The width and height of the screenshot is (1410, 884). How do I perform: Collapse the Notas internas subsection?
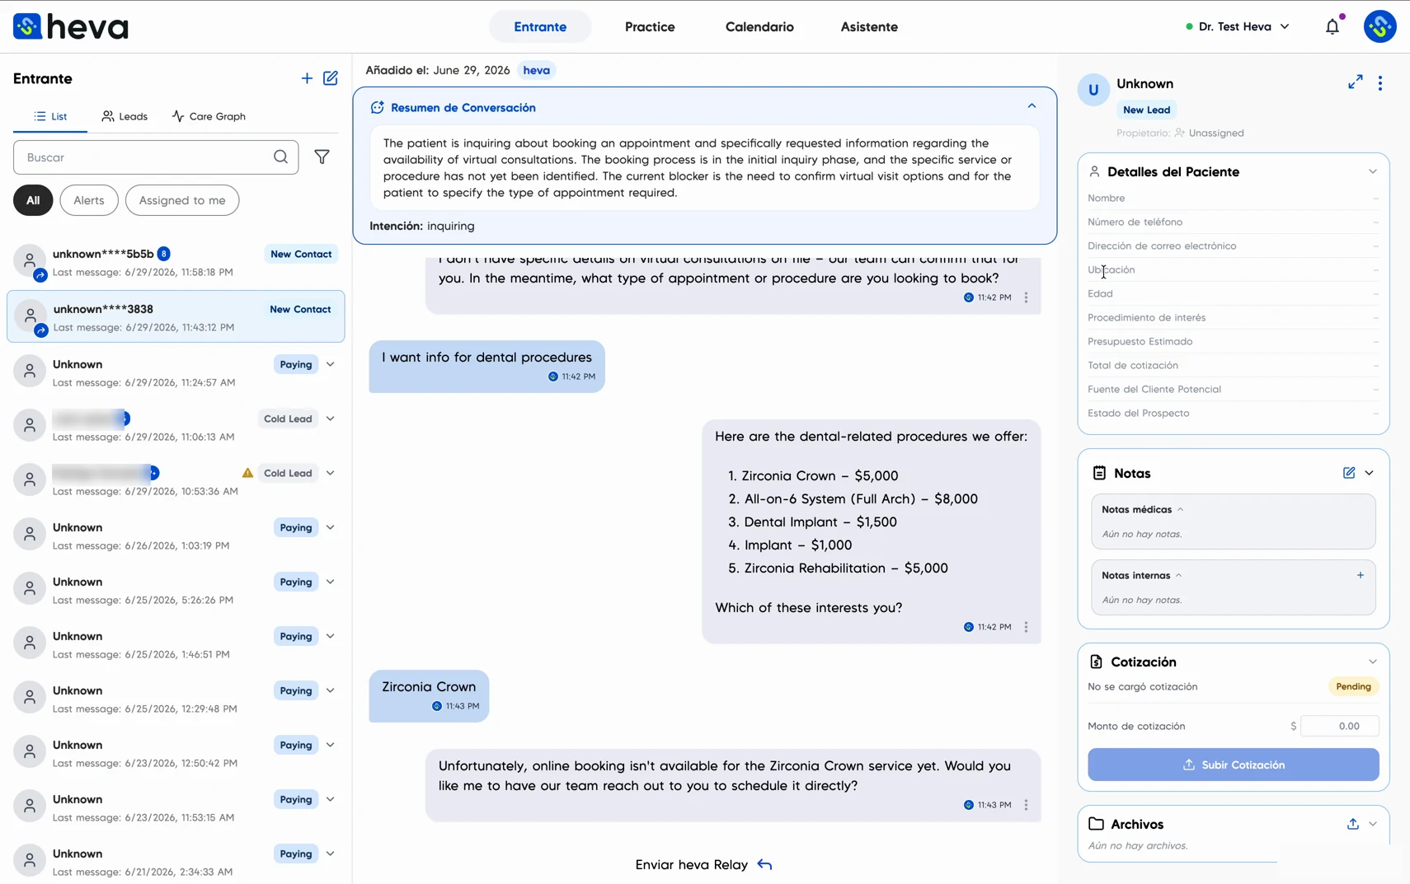pos(1178,575)
